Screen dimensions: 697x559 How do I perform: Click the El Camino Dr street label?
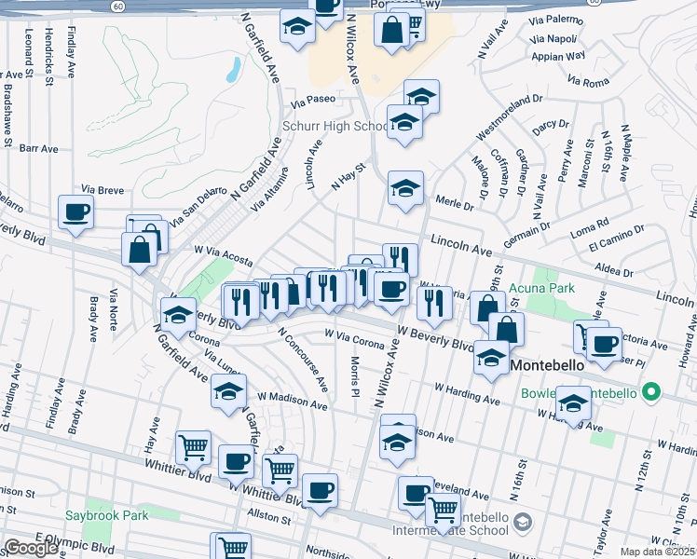click(x=617, y=239)
